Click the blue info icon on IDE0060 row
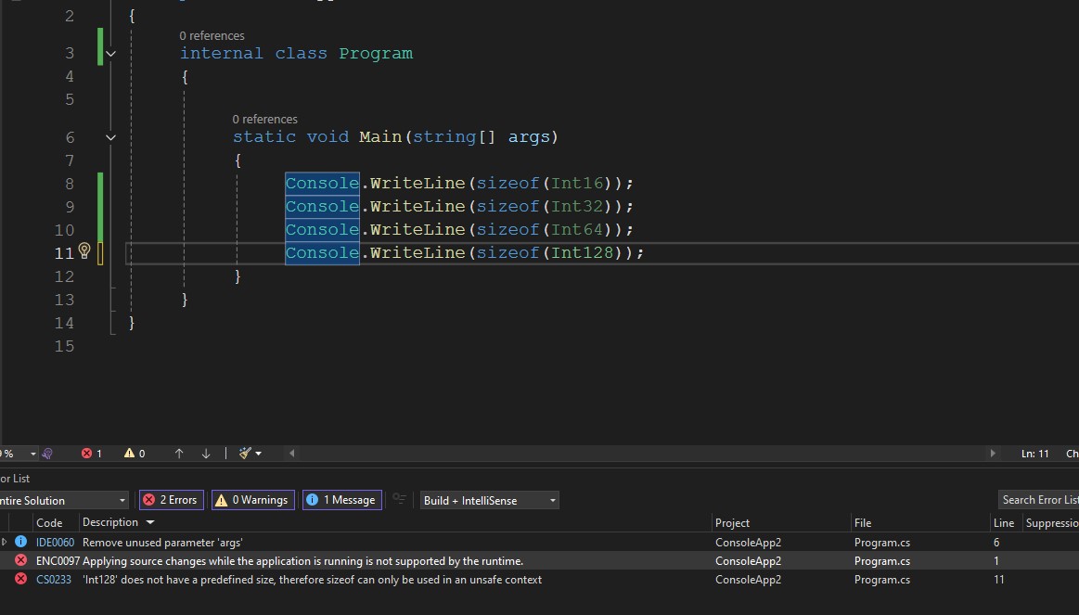This screenshot has width=1079, height=615. pos(20,542)
